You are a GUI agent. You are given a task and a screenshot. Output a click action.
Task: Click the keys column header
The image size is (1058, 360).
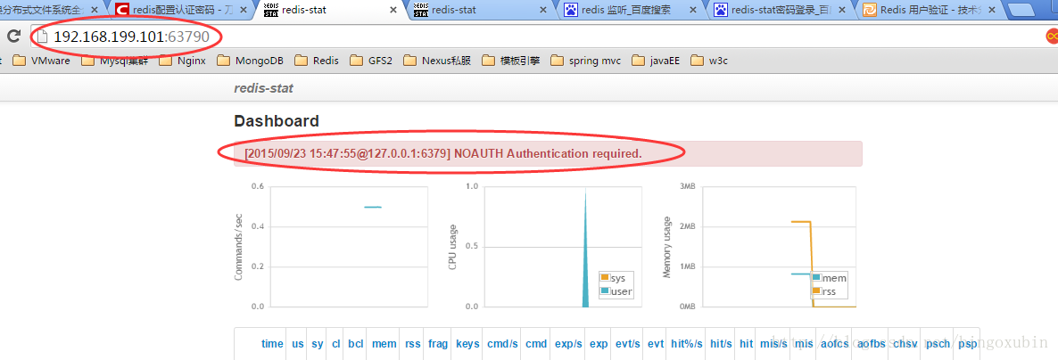(467, 344)
